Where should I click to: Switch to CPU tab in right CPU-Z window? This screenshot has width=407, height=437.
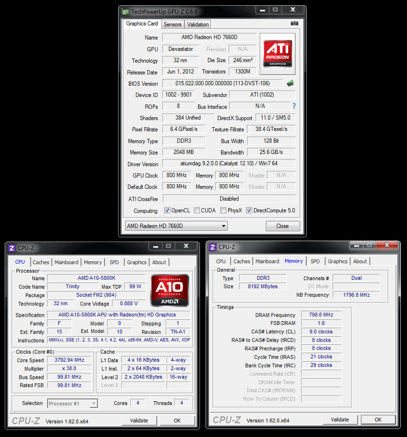coord(221,261)
